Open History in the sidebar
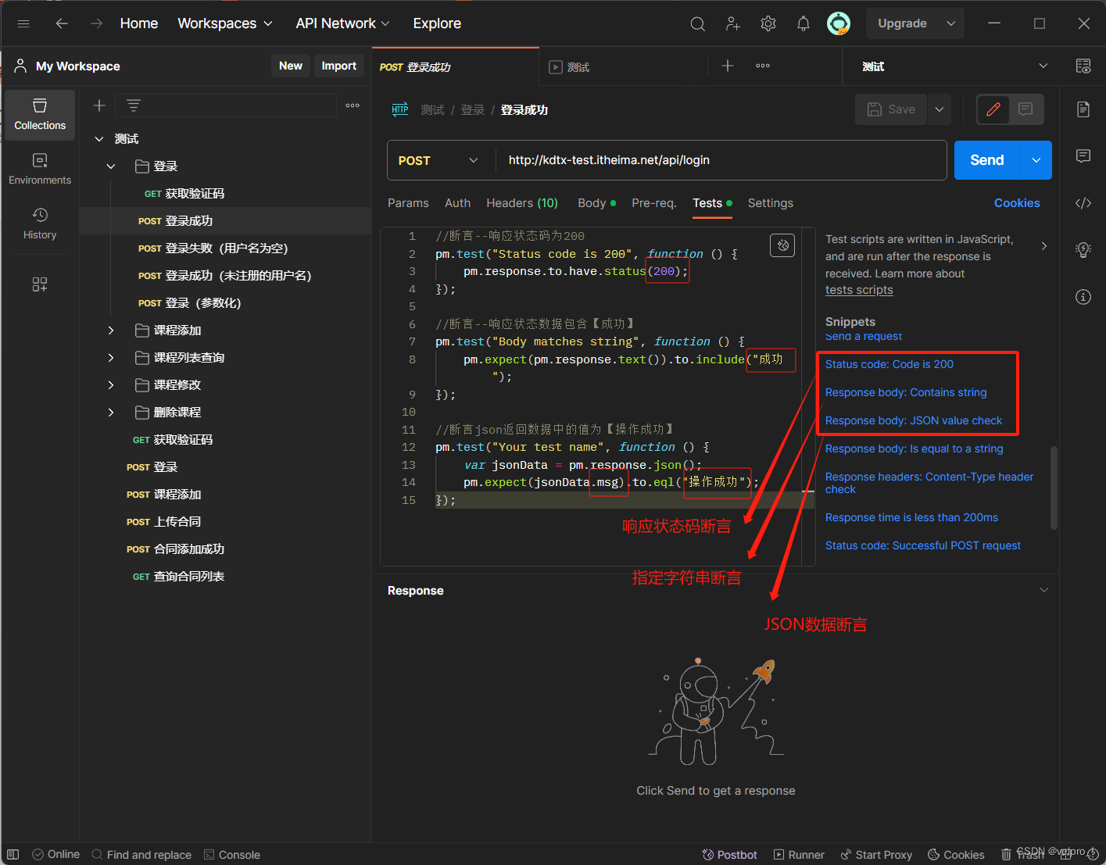Viewport: 1106px width, 865px height. coord(40,224)
